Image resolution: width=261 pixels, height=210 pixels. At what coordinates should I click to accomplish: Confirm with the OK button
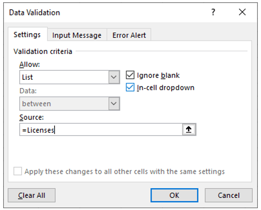tap(174, 195)
